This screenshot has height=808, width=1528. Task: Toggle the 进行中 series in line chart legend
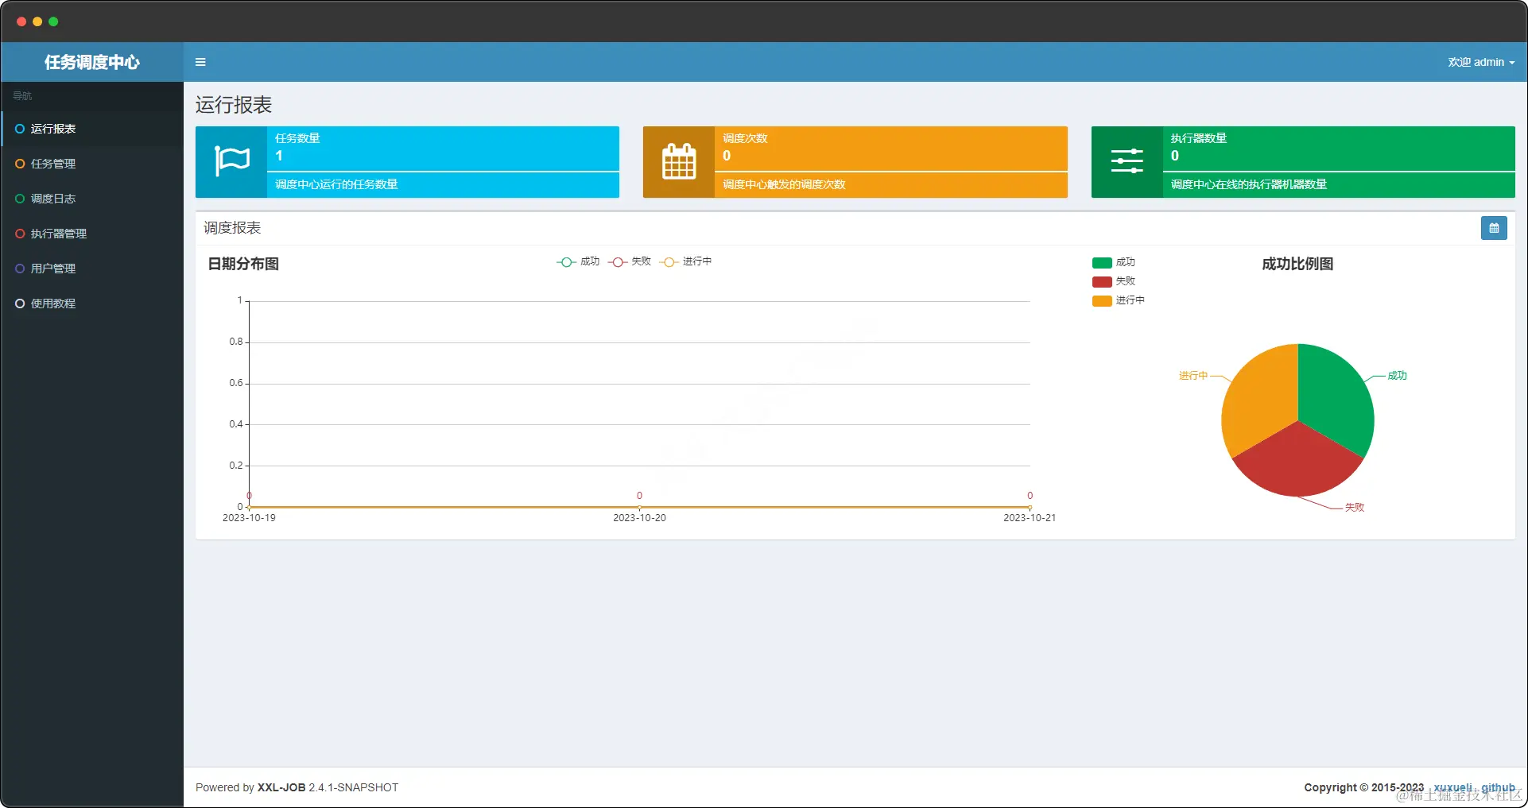click(x=686, y=261)
